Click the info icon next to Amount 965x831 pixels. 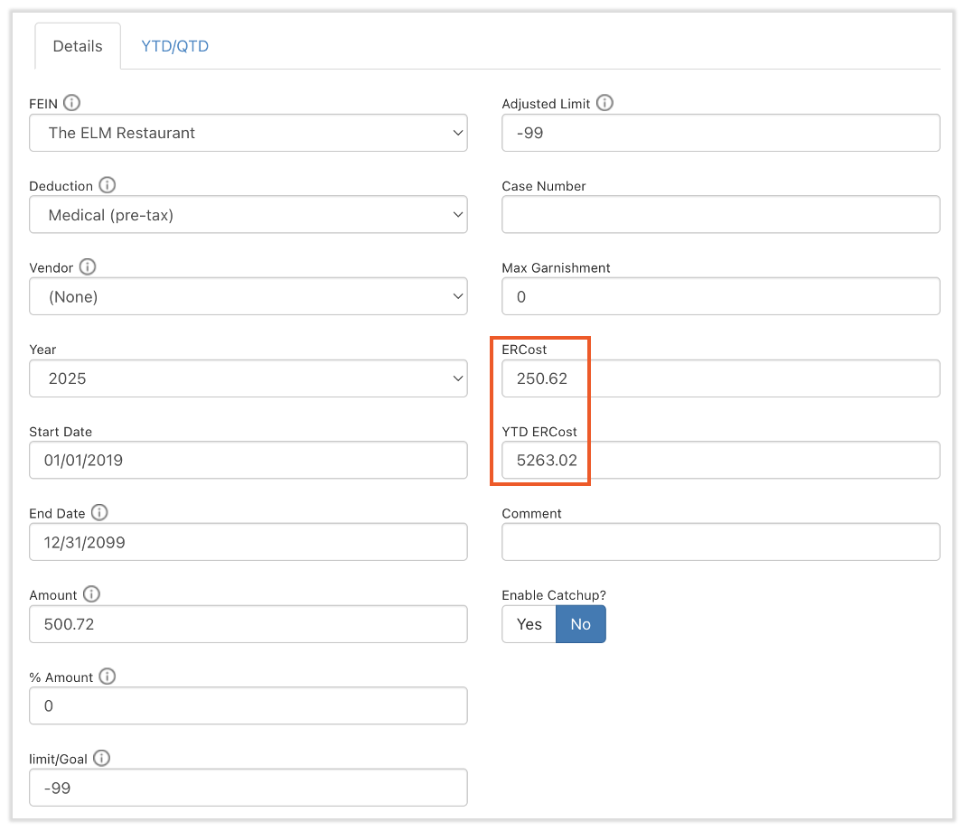91,594
